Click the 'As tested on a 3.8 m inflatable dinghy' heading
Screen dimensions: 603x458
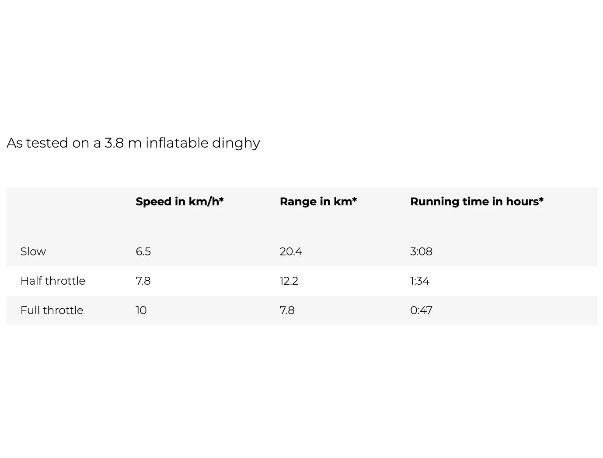point(133,143)
